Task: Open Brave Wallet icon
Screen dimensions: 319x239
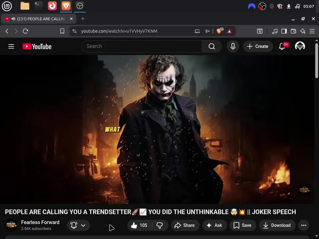Action: [x=293, y=31]
